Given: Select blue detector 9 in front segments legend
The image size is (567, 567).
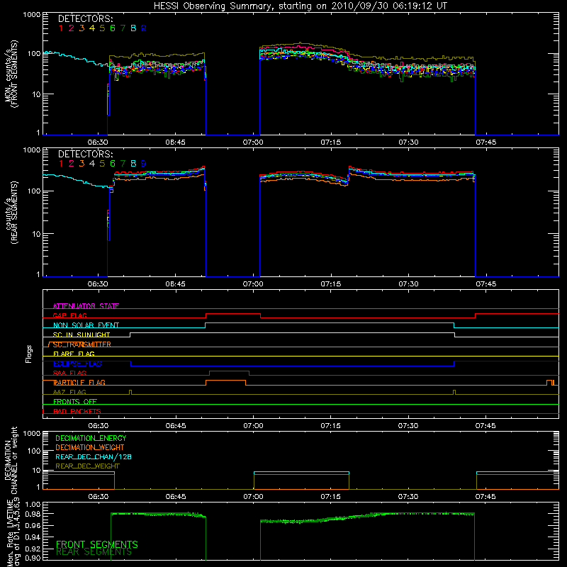Looking at the screenshot, I should 144,28.
